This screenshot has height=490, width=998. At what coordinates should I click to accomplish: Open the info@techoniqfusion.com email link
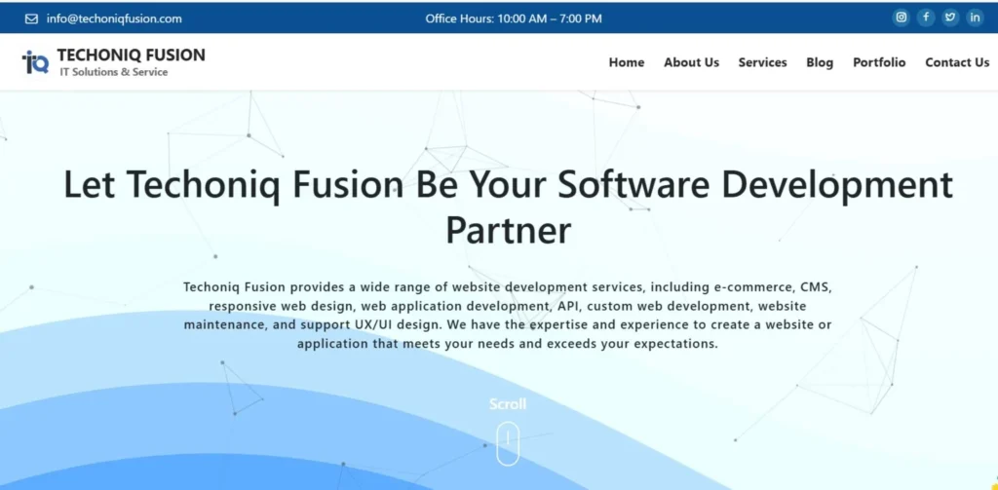click(x=113, y=19)
